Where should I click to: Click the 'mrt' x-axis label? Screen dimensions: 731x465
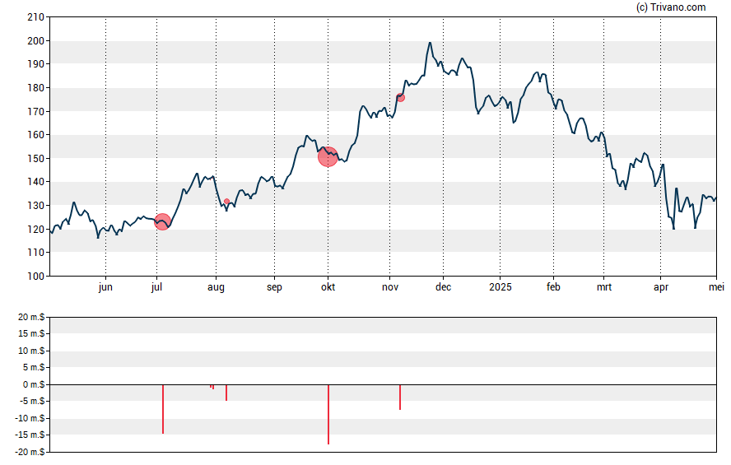pos(603,287)
